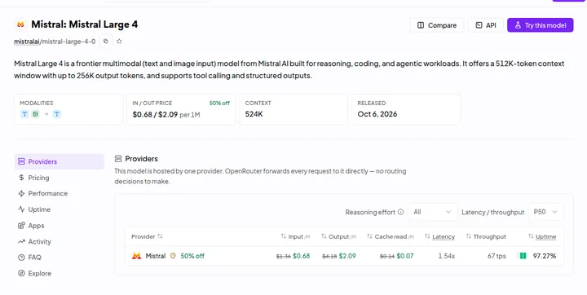Click the Providers section heading icon
This screenshot has width=587, height=295.
click(x=118, y=159)
